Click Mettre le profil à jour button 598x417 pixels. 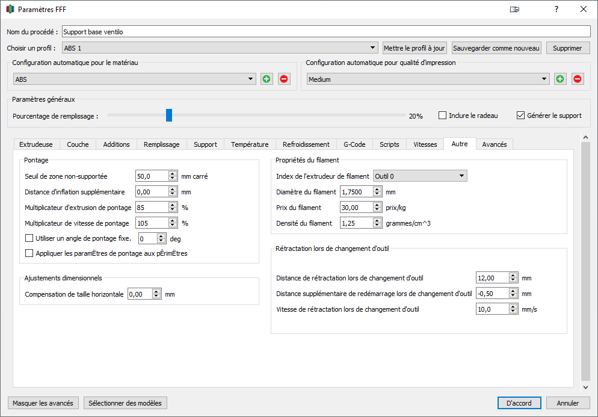pyautogui.click(x=414, y=48)
